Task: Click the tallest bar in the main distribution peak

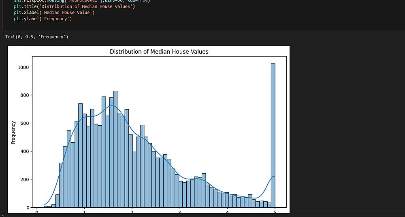Action: point(115,149)
